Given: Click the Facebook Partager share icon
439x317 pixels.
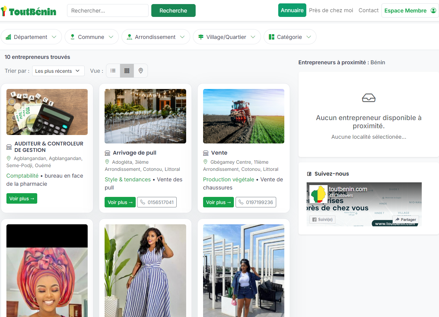Looking at the screenshot, I should click(x=398, y=220).
